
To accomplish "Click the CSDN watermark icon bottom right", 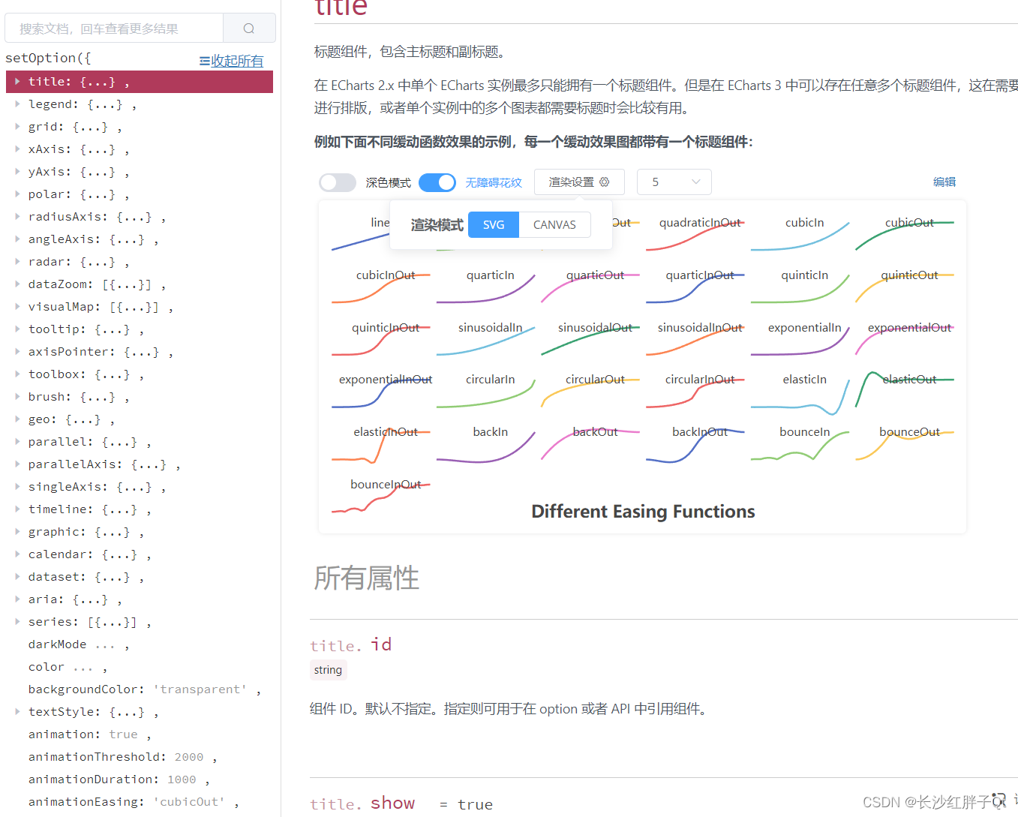I will click(999, 800).
